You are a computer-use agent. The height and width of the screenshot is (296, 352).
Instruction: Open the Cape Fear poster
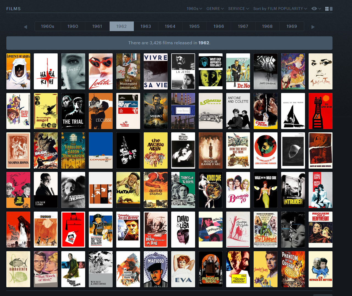point(266,111)
